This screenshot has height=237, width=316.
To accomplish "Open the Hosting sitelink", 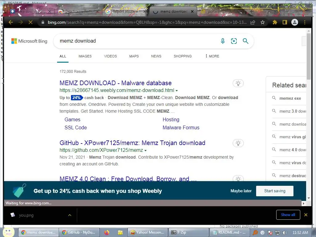I will tap(171, 119).
